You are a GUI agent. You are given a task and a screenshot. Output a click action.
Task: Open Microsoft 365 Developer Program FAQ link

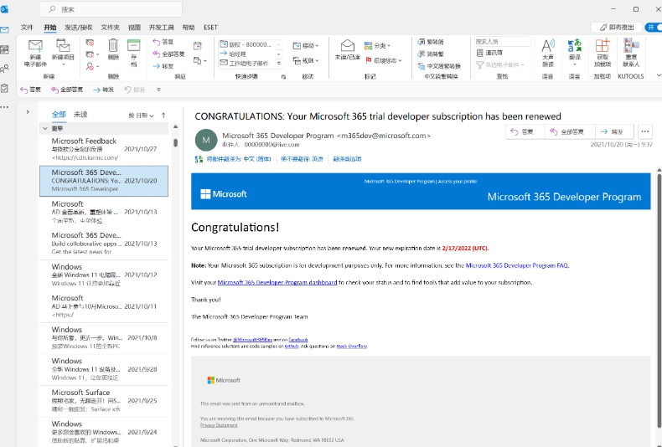click(517, 265)
